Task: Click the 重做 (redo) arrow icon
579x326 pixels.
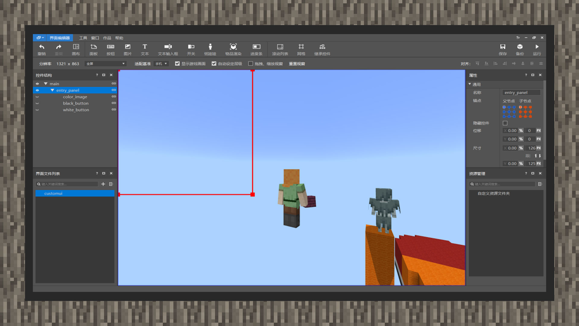Action: [59, 47]
